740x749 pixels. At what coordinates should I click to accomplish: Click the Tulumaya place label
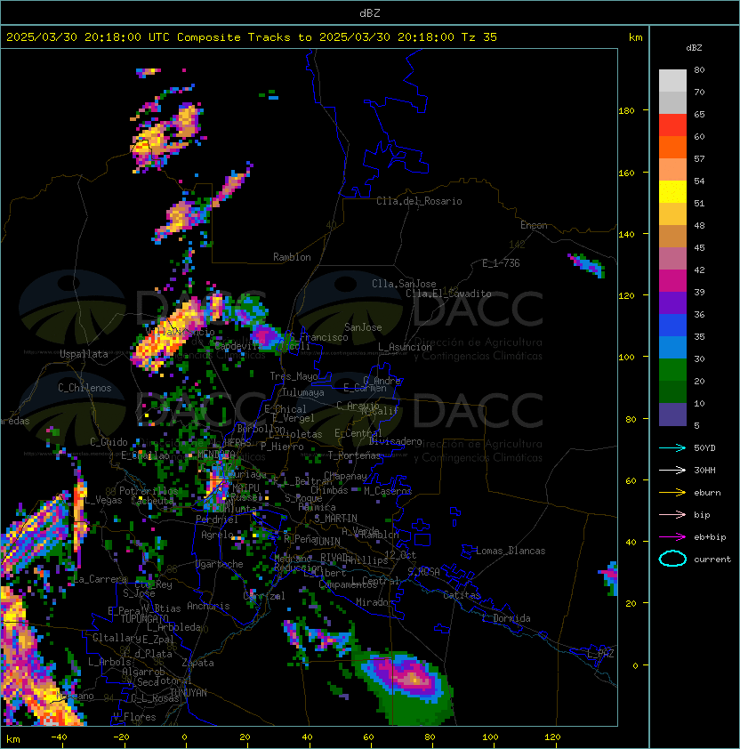click(x=303, y=392)
